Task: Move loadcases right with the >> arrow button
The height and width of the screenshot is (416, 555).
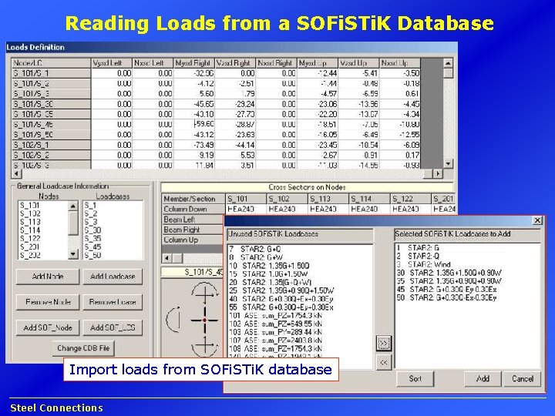Action: coord(384,343)
